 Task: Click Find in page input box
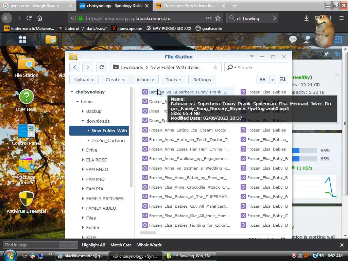point(31,245)
